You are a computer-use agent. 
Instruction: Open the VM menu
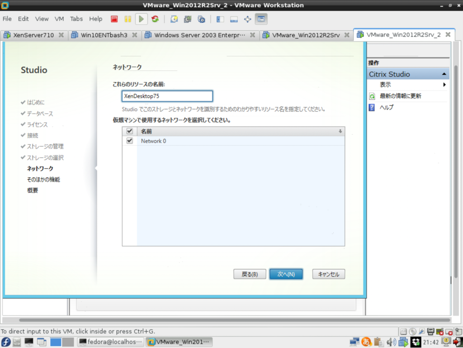pyautogui.click(x=59, y=19)
